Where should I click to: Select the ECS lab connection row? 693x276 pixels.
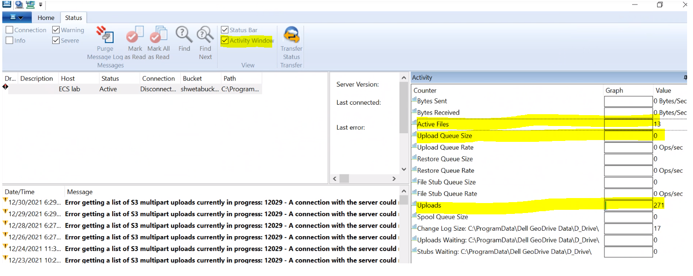(69, 89)
